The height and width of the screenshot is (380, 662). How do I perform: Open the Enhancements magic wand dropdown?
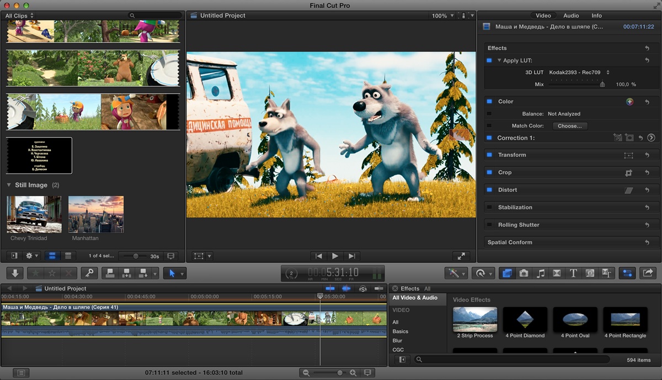pos(456,273)
